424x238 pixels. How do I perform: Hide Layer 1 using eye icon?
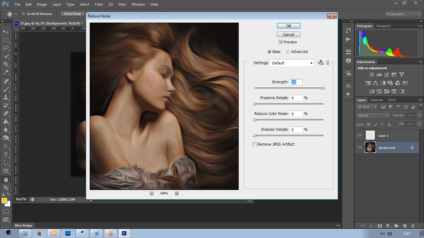pos(359,135)
